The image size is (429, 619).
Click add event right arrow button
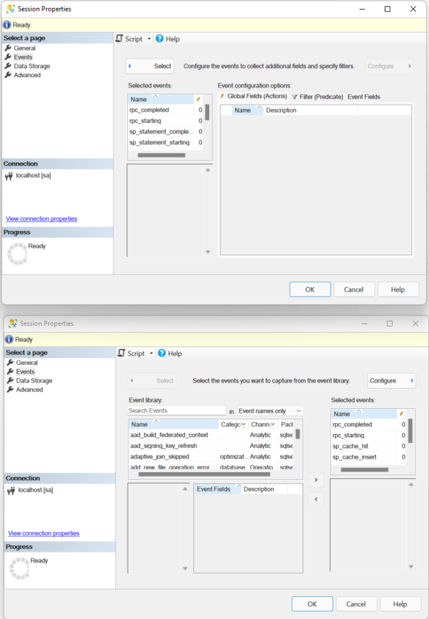click(316, 480)
